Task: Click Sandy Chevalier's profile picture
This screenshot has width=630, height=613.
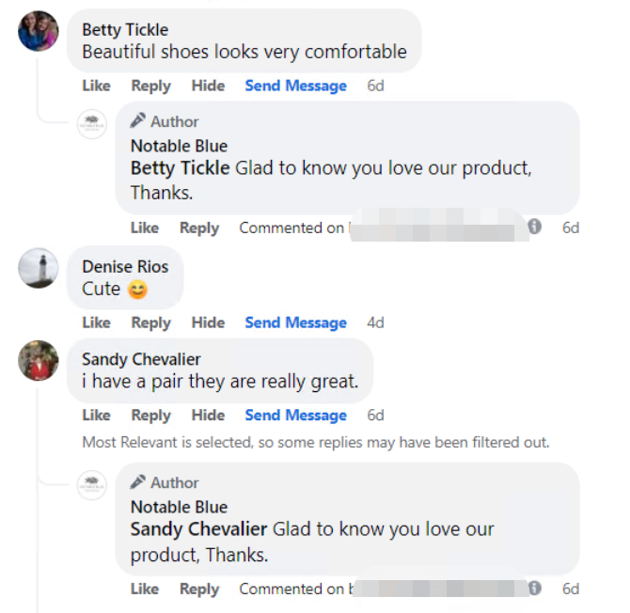Action: coord(39,360)
